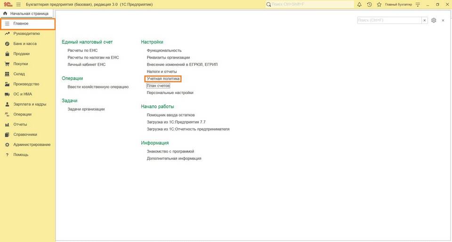Screen dimensions: 452x242
Task: Open the Отчеты section in sidebar
Action: tap(20, 125)
